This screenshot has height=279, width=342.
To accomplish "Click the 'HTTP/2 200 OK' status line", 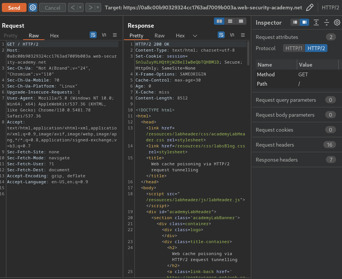I will pos(152,44).
